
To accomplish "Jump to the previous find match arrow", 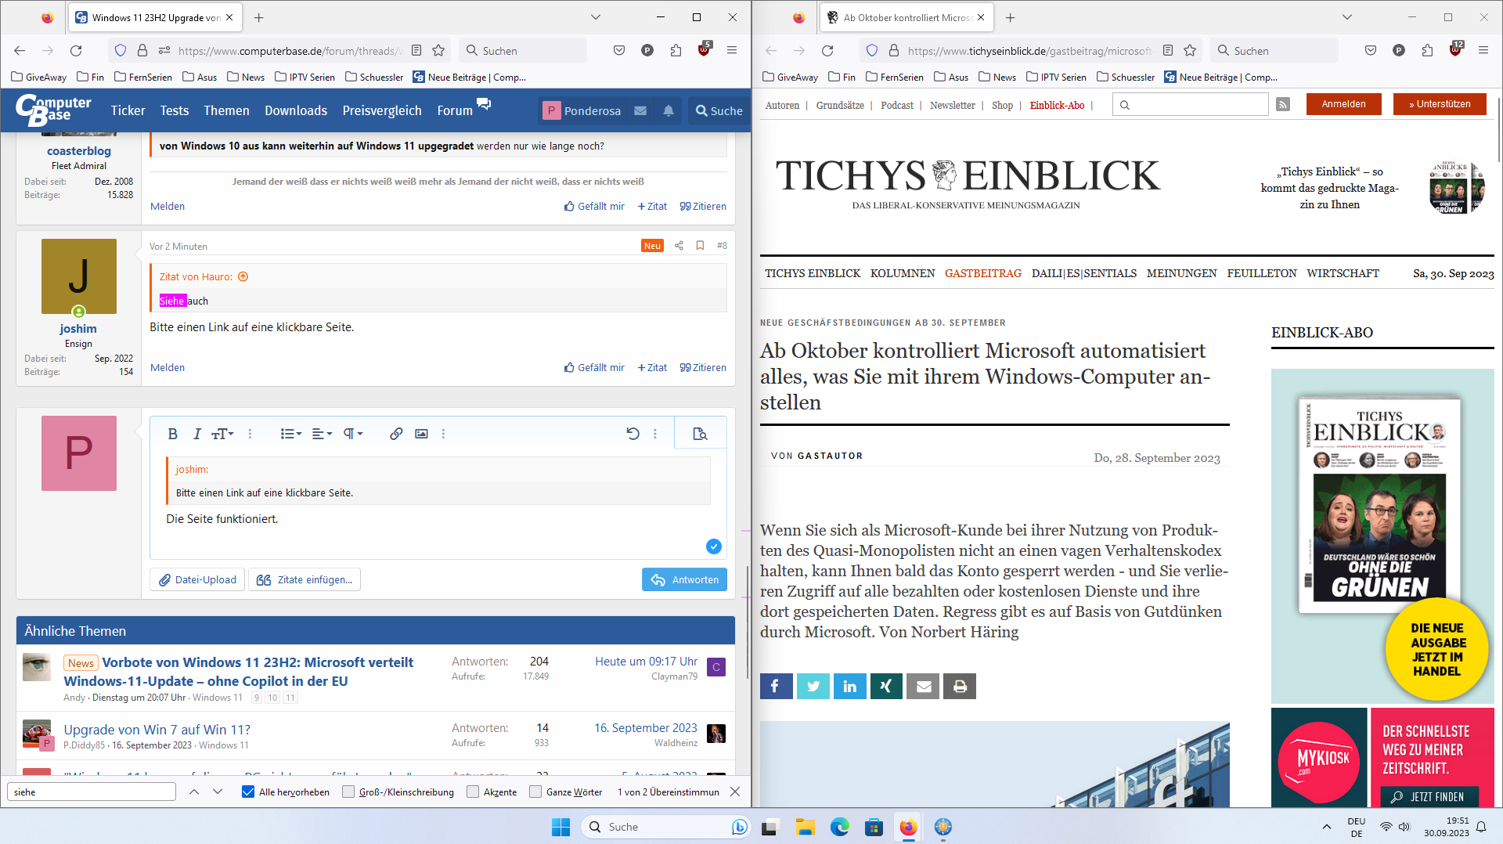I will tap(194, 792).
